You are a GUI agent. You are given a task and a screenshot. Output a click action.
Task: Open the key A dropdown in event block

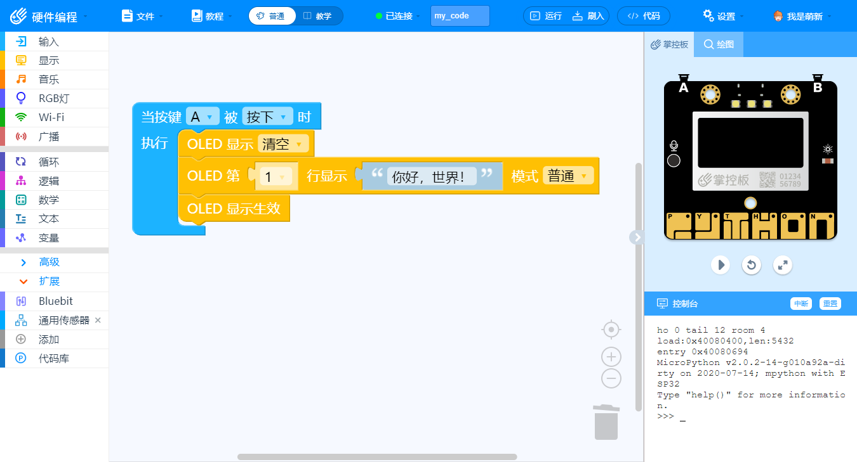[203, 117]
